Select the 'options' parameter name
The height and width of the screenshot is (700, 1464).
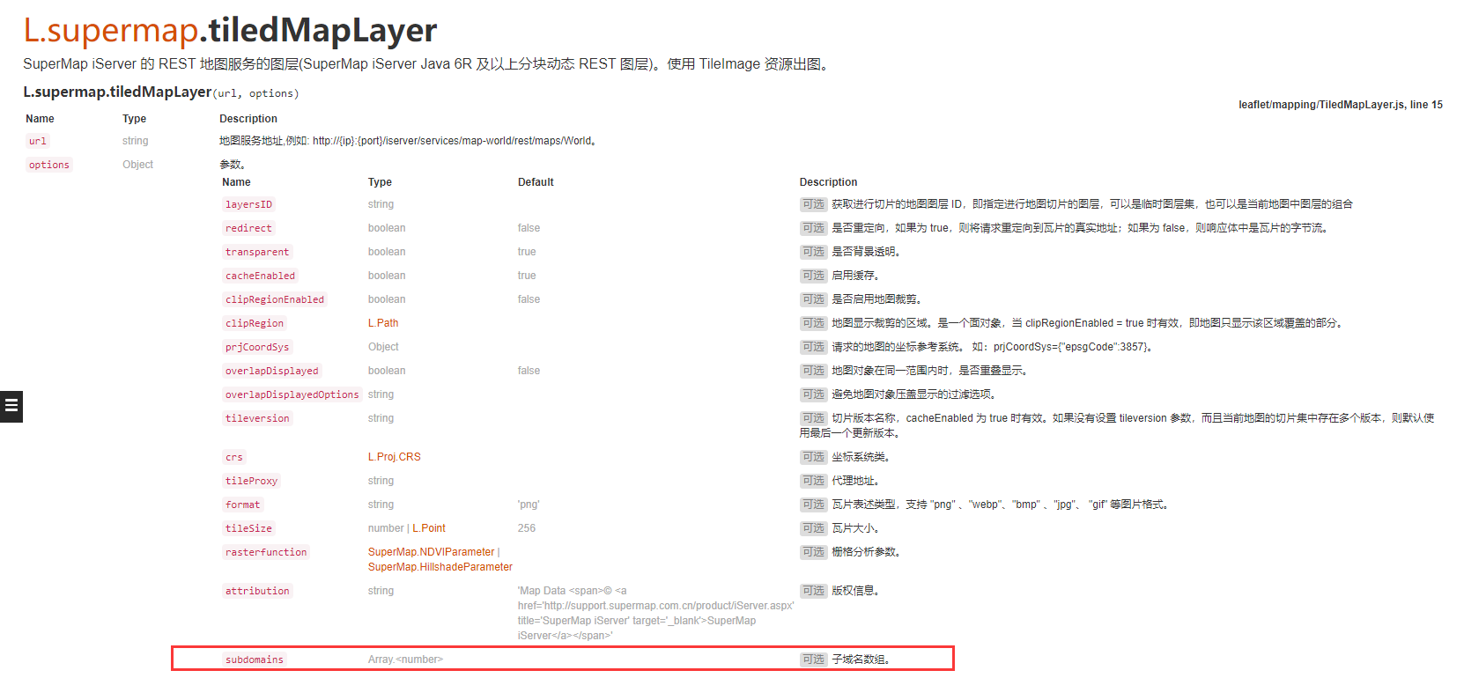[x=49, y=165]
